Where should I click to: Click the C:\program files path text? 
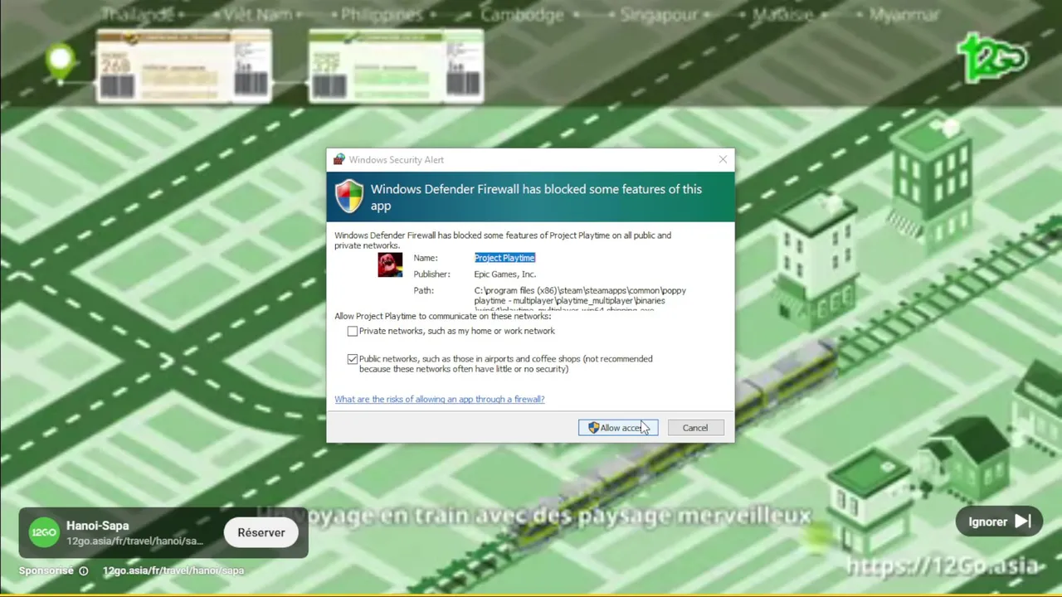pyautogui.click(x=580, y=300)
